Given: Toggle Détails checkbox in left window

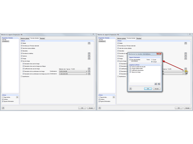Looking at the screenshot, I should point(22,43).
